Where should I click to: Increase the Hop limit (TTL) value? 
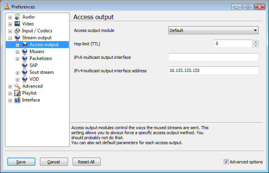(256, 42)
